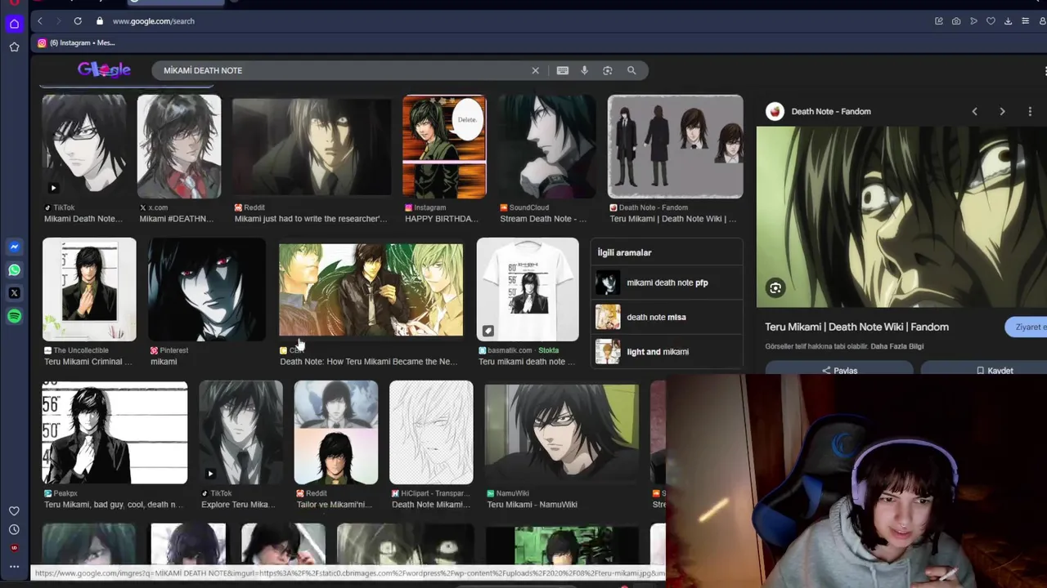
Task: Open the bookmarks star in the sidebar
Action: pyautogui.click(x=14, y=47)
